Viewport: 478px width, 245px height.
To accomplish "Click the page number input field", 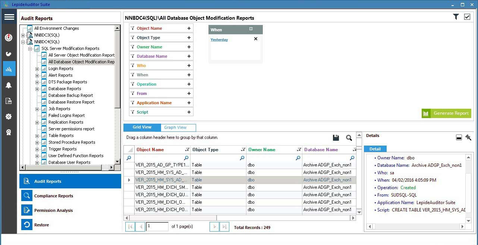I will point(157,226).
